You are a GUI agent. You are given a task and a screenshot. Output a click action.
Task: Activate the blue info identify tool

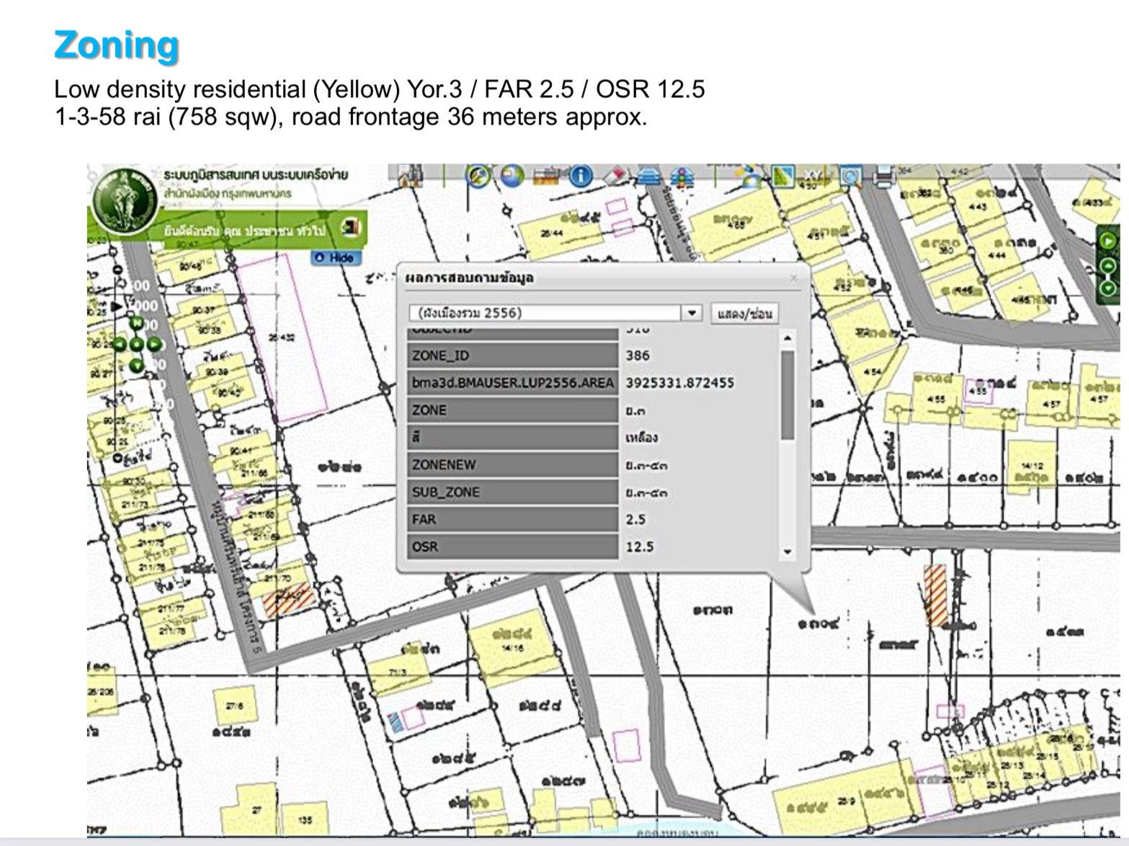(x=581, y=176)
